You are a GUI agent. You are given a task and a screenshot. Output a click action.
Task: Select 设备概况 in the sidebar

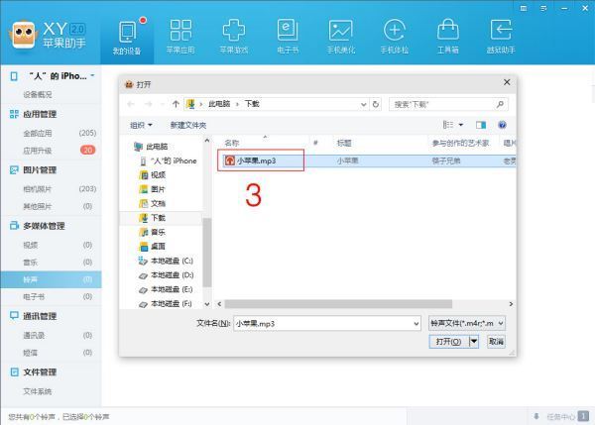(x=38, y=94)
